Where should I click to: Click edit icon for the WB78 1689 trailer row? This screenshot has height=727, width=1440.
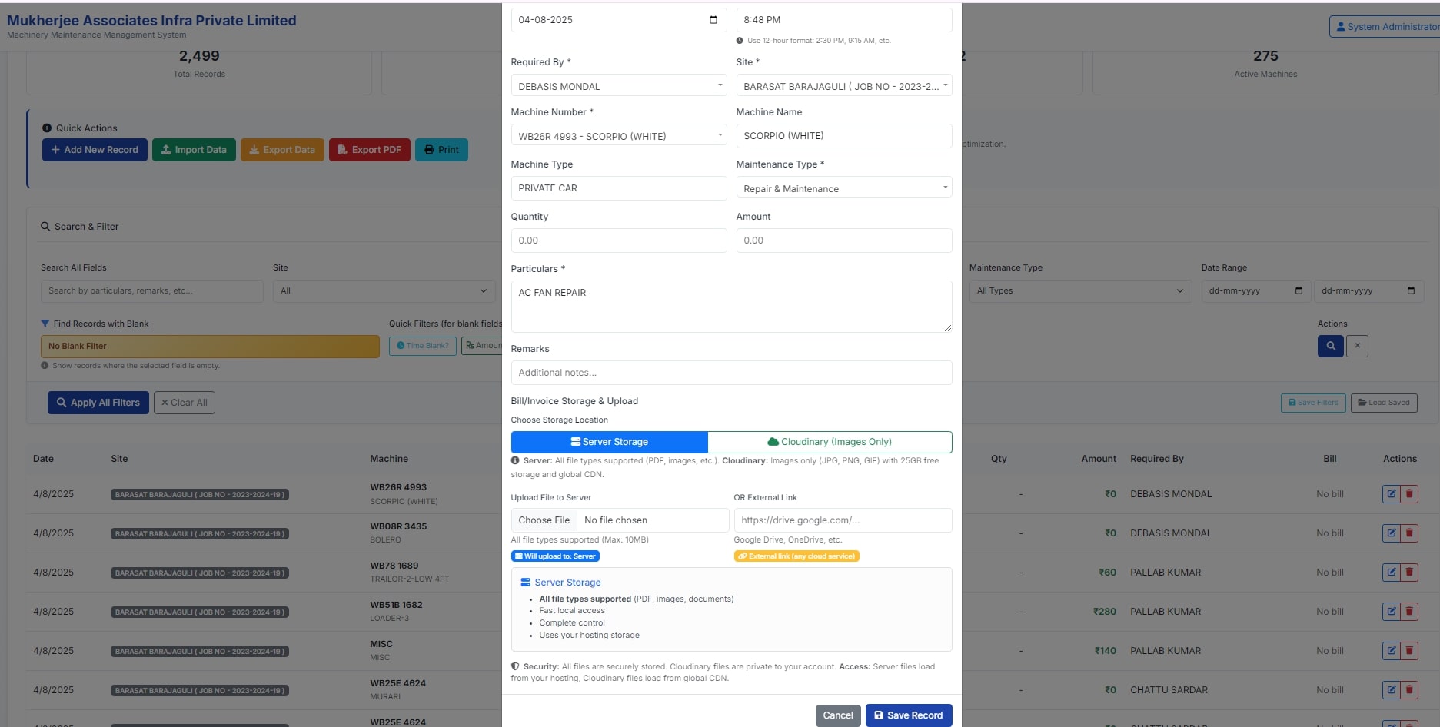(x=1391, y=573)
